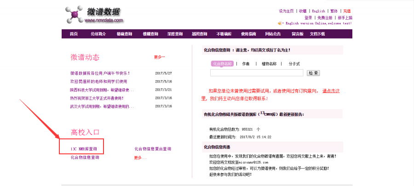Click the date 2017/3/21

coord(163,90)
